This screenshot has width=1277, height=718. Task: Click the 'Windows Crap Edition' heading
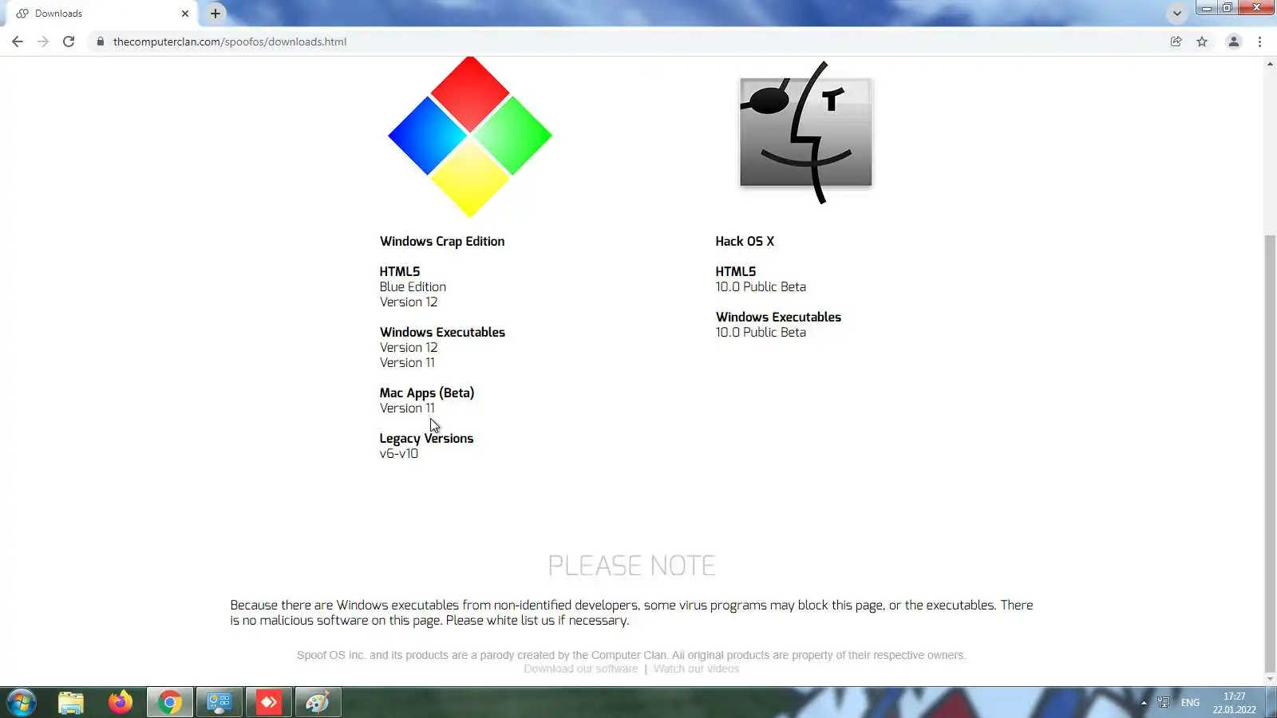[442, 242]
